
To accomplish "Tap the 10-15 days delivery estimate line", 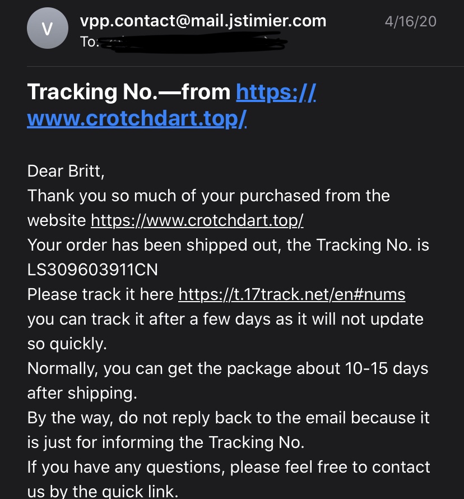I will pyautogui.click(x=228, y=368).
